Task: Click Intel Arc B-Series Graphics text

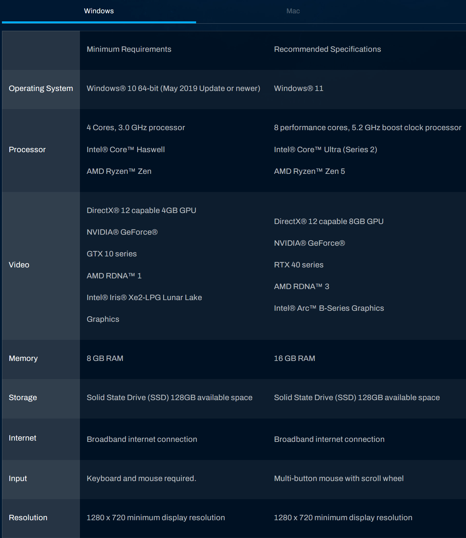Action: point(329,308)
